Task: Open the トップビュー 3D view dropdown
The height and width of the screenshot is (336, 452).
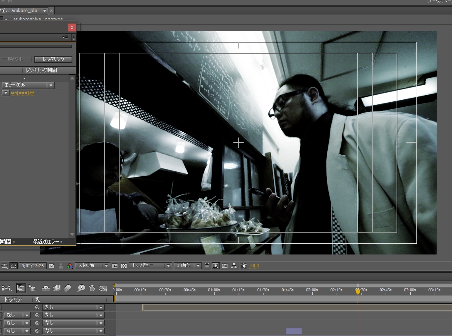Action: pyautogui.click(x=150, y=266)
